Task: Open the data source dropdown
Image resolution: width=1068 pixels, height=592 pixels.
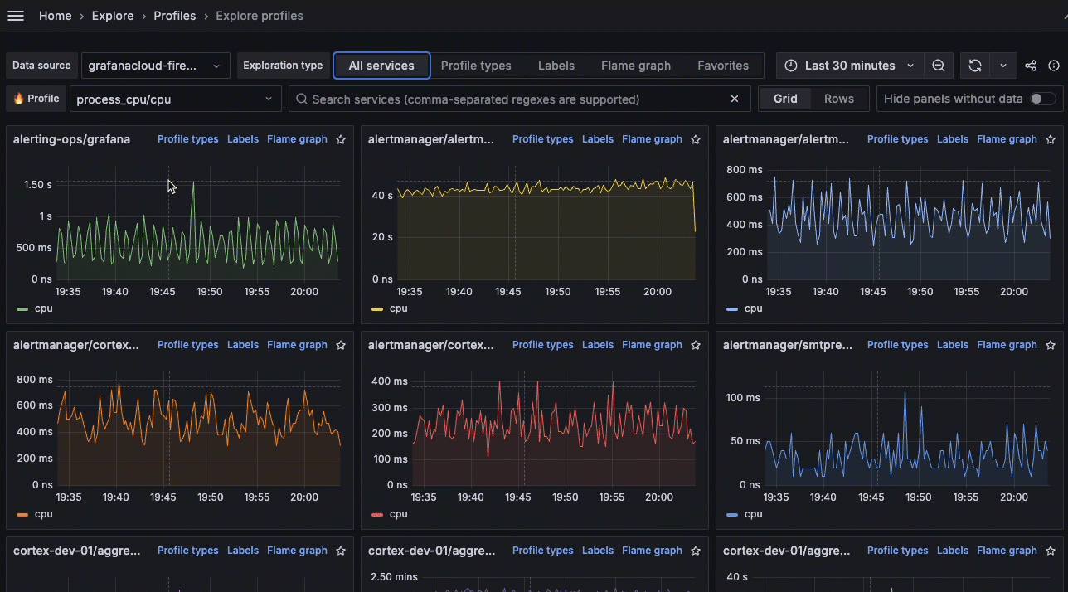Action: (x=156, y=66)
